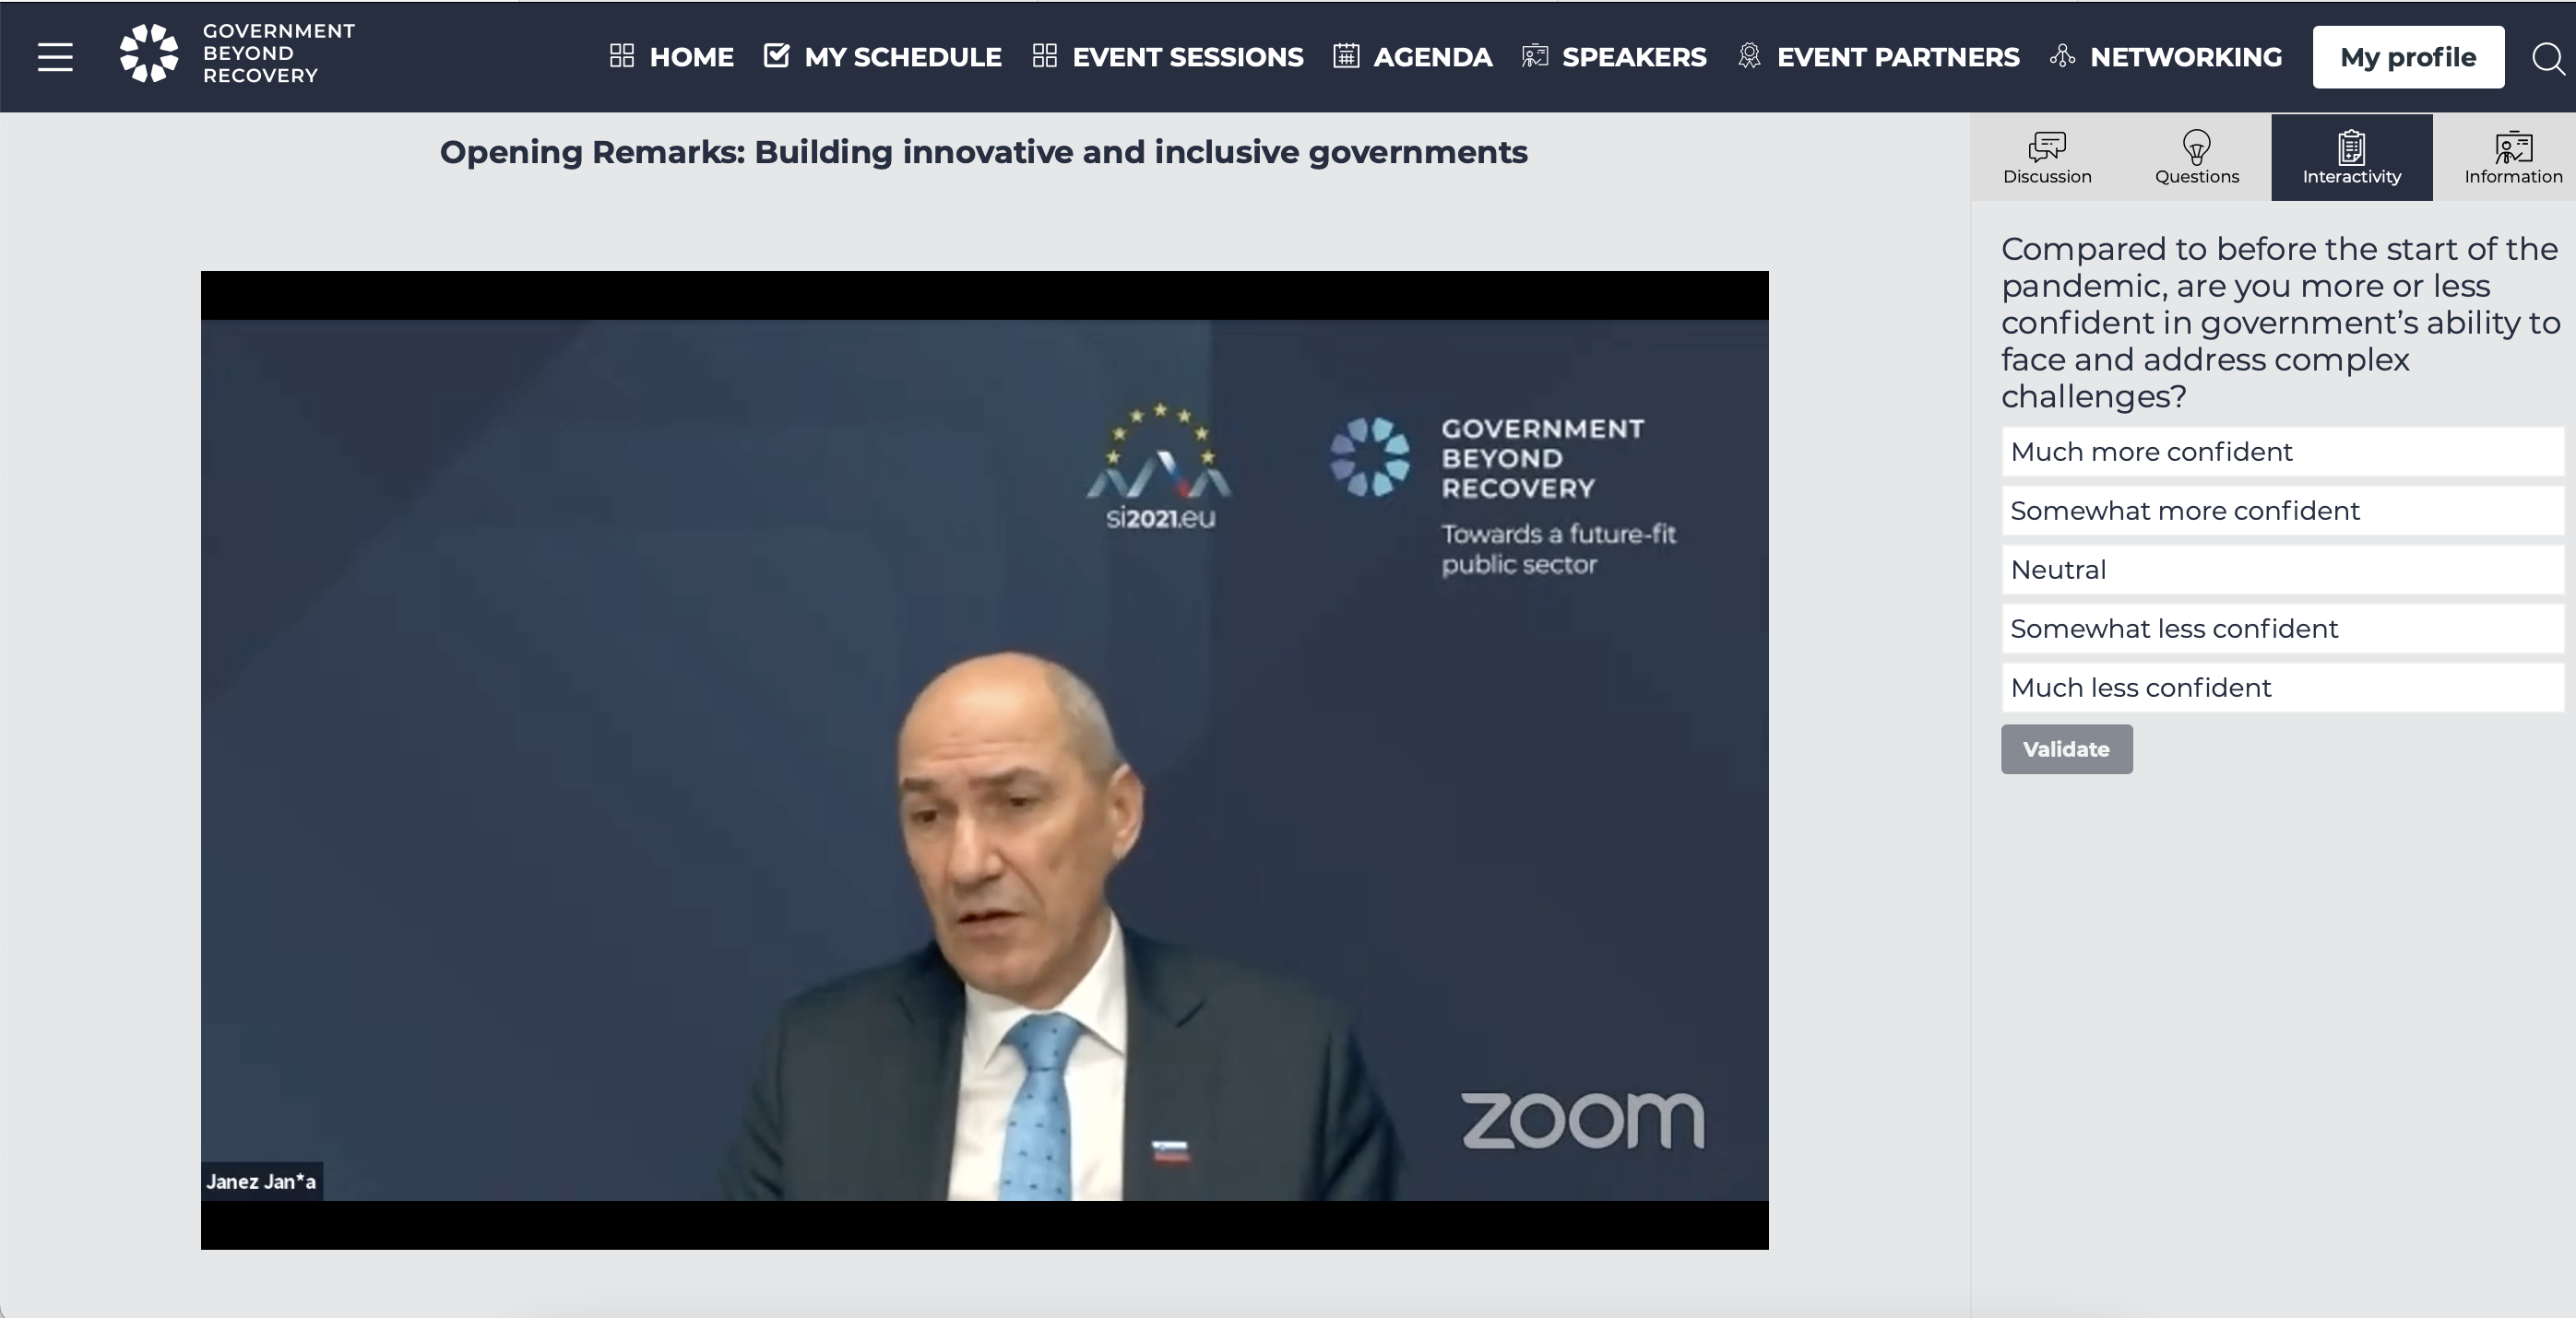Click the My Schedule checkmark icon

[776, 56]
